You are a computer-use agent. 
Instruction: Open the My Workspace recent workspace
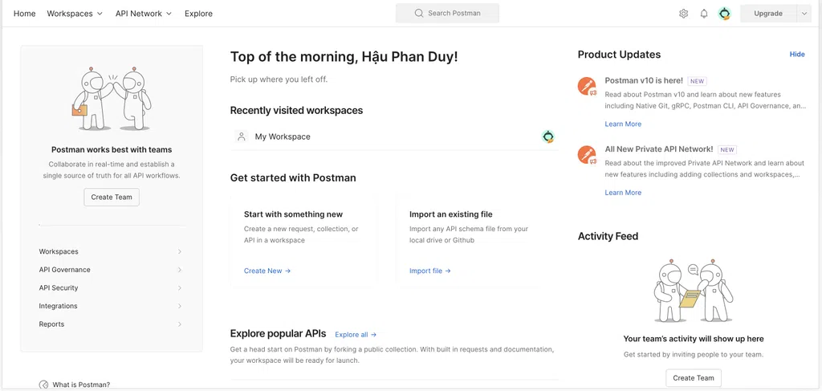tap(394, 136)
